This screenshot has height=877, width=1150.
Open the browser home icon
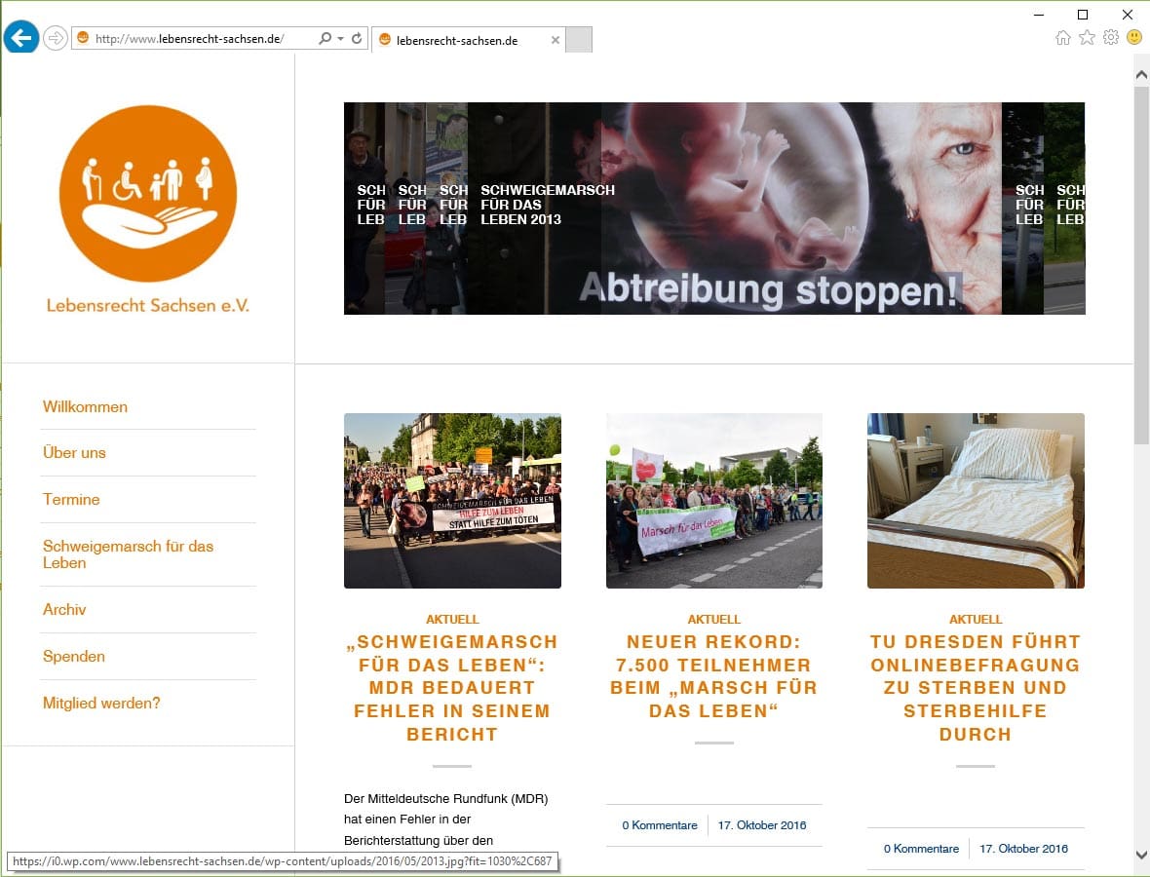click(1062, 38)
